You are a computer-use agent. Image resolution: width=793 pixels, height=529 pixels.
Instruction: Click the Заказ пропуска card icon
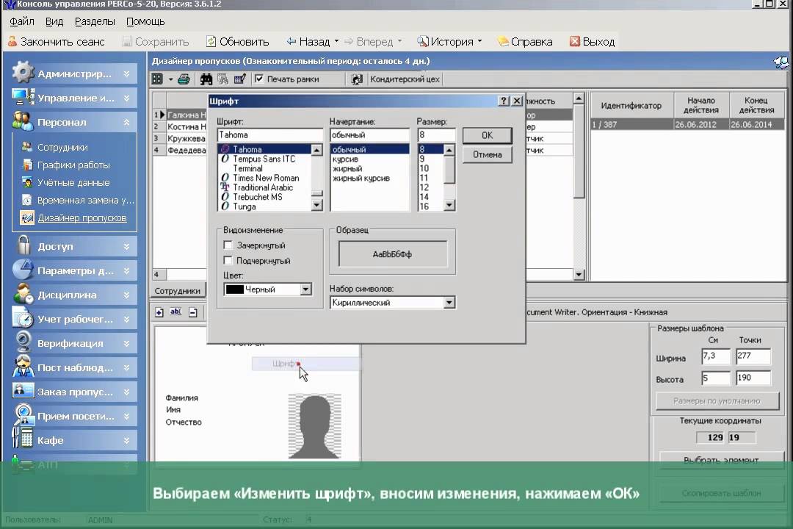(23, 390)
